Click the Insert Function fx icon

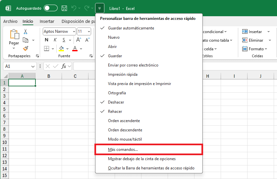pyautogui.click(x=64, y=66)
